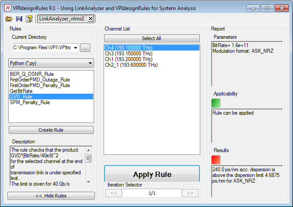The height and width of the screenshot is (207, 293).
Task: Click the green Applicability indicator
Action: coord(216,103)
